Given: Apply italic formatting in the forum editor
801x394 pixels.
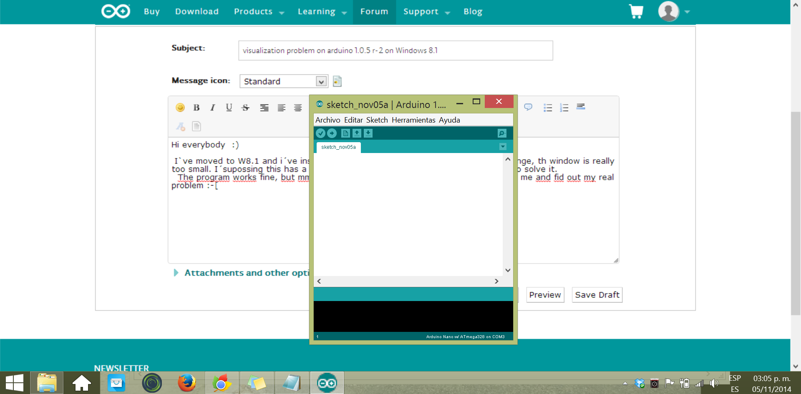Looking at the screenshot, I should (213, 108).
